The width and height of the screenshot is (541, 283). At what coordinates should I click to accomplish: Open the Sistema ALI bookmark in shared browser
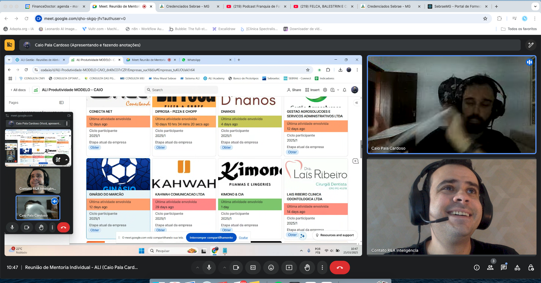tap(190, 78)
